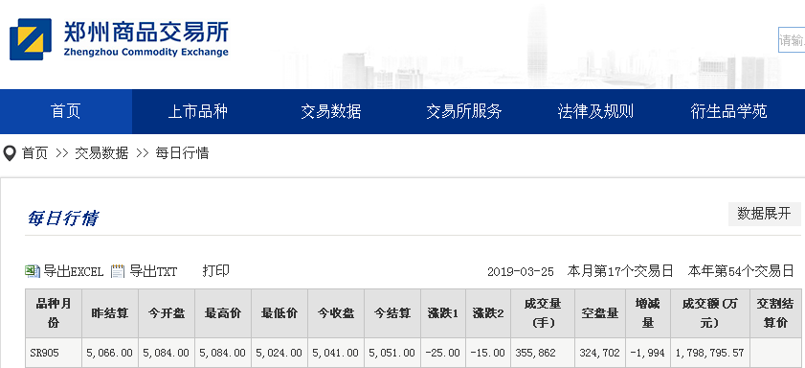The height and width of the screenshot is (368, 805).
Task: Open the 衍生品学苑 menu
Action: 728,111
